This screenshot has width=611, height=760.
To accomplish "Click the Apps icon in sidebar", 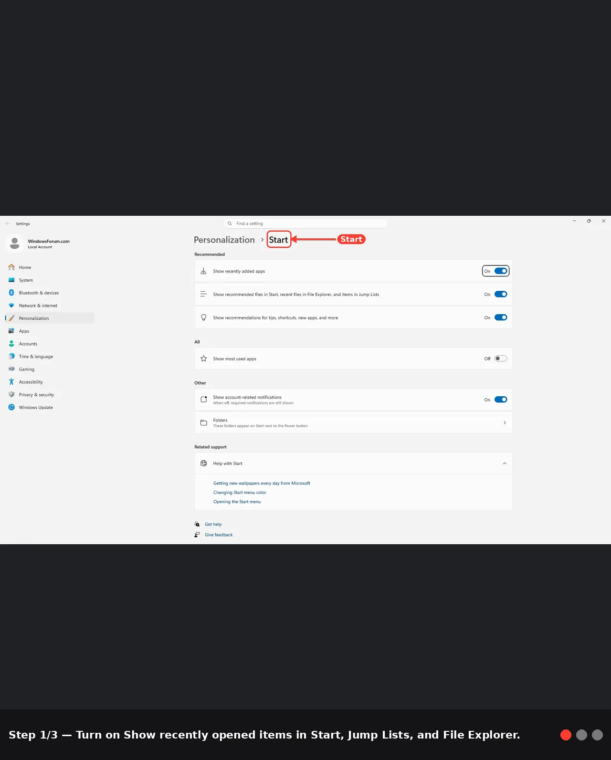I will (11, 331).
